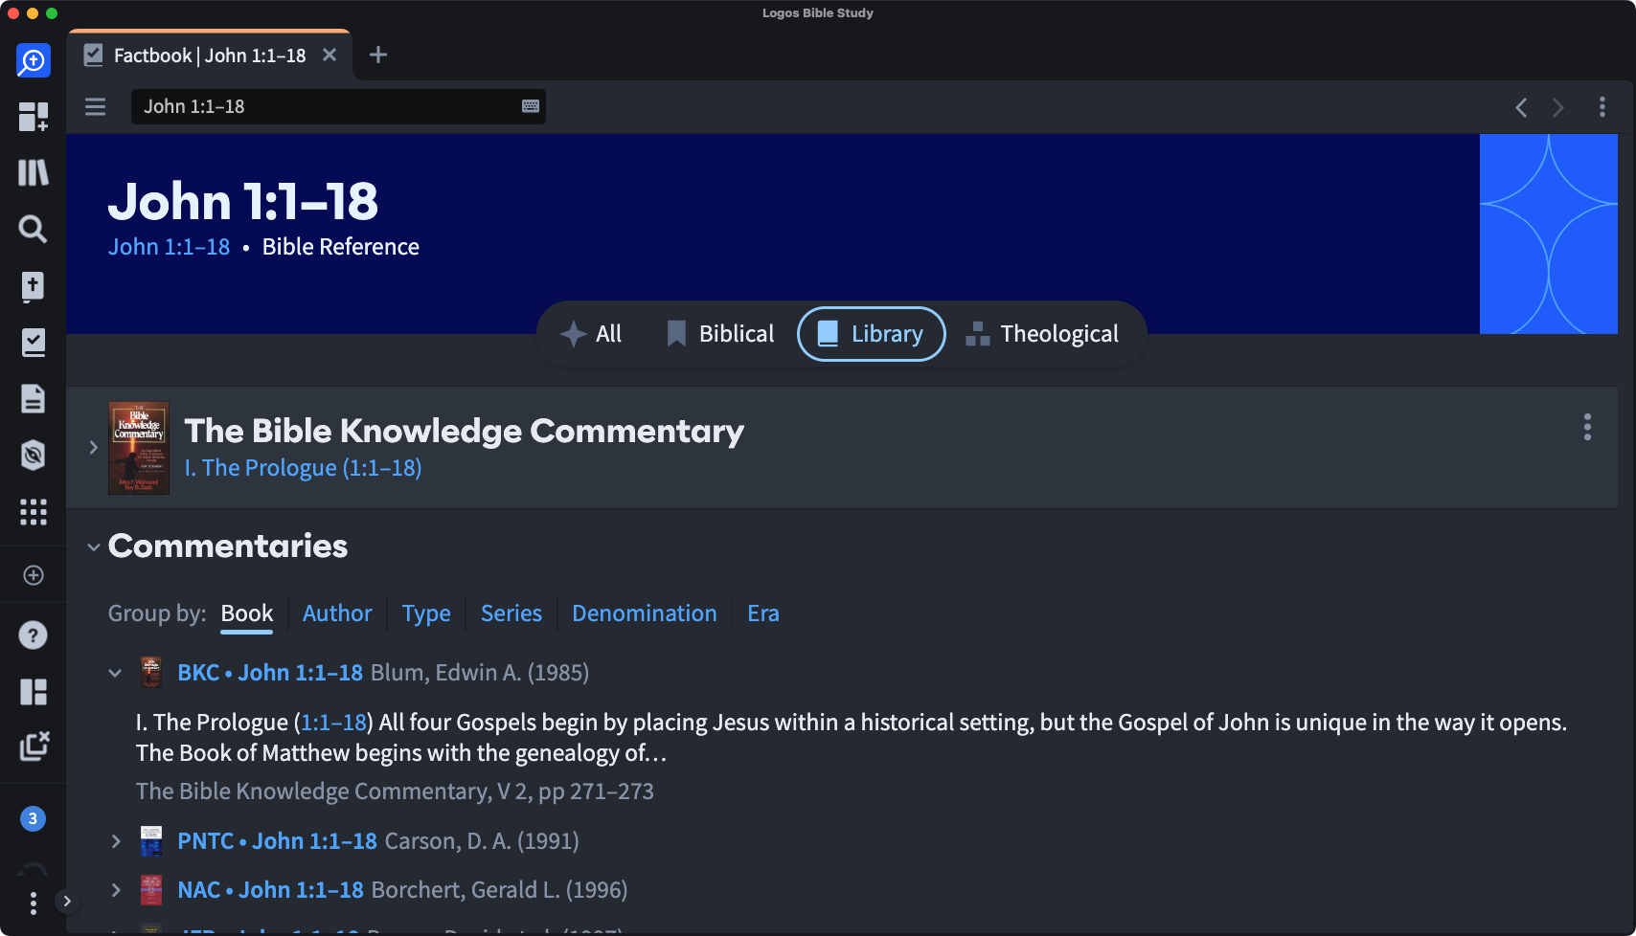Select the Theological filter pill
Viewport: 1636px width, 936px height.
click(1042, 334)
